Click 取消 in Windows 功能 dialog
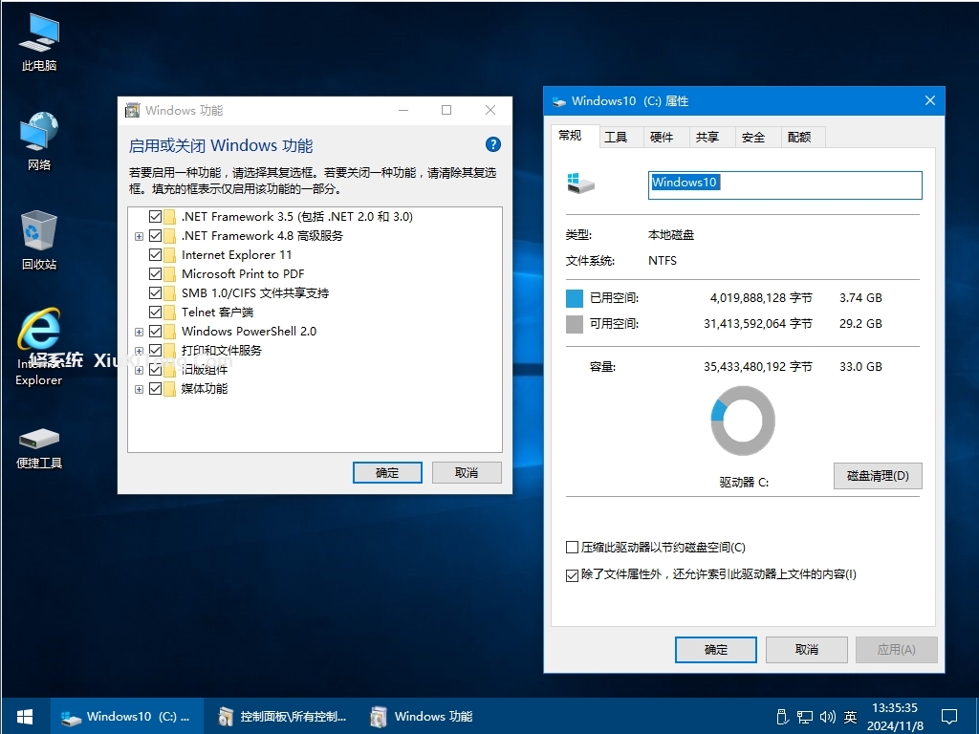 pyautogui.click(x=467, y=472)
